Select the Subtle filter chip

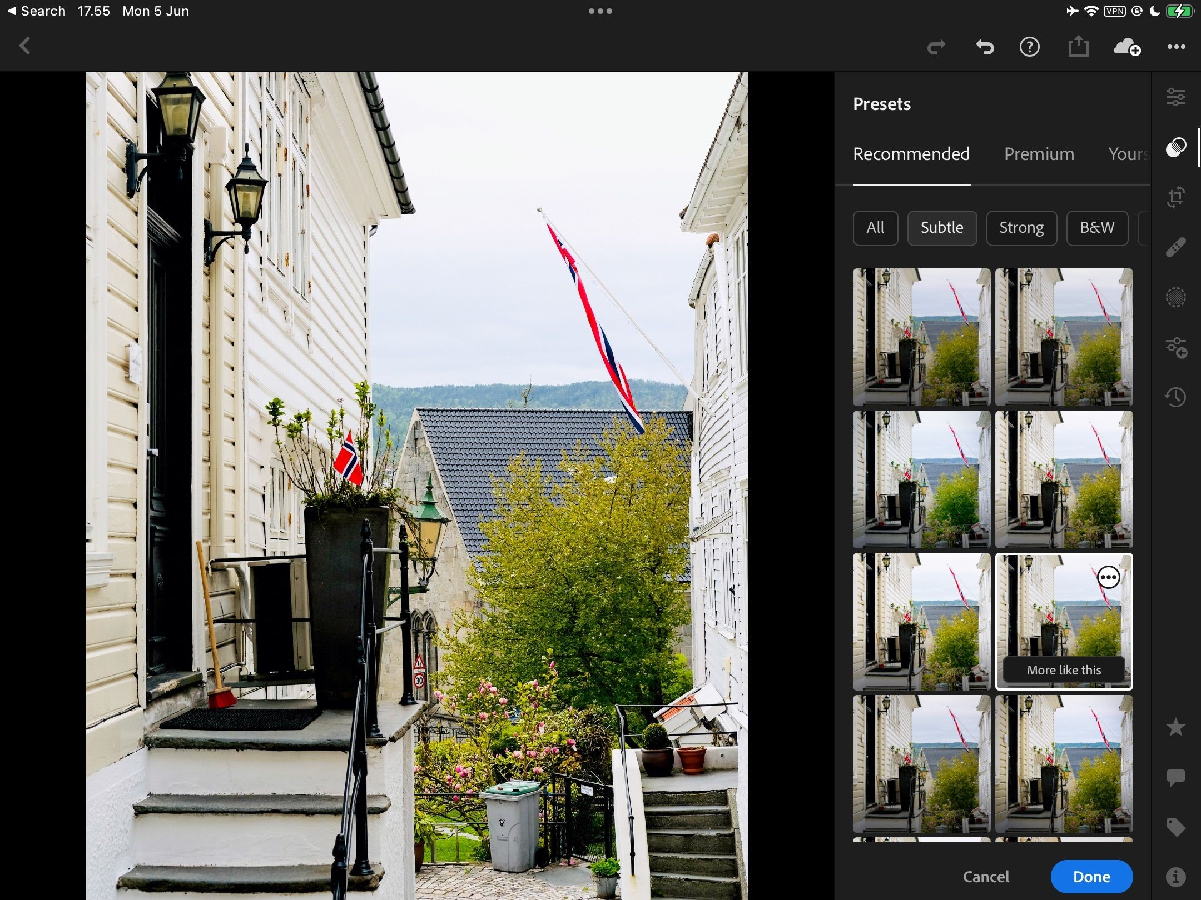tap(942, 228)
